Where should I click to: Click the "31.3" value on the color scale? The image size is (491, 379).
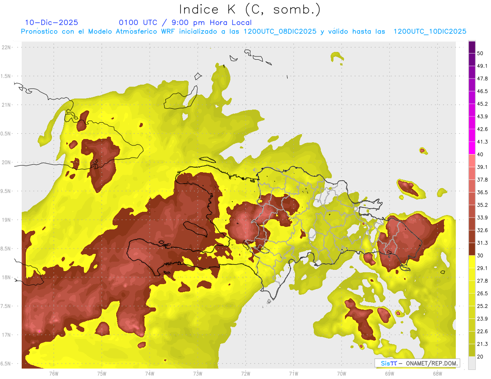tap(482, 243)
